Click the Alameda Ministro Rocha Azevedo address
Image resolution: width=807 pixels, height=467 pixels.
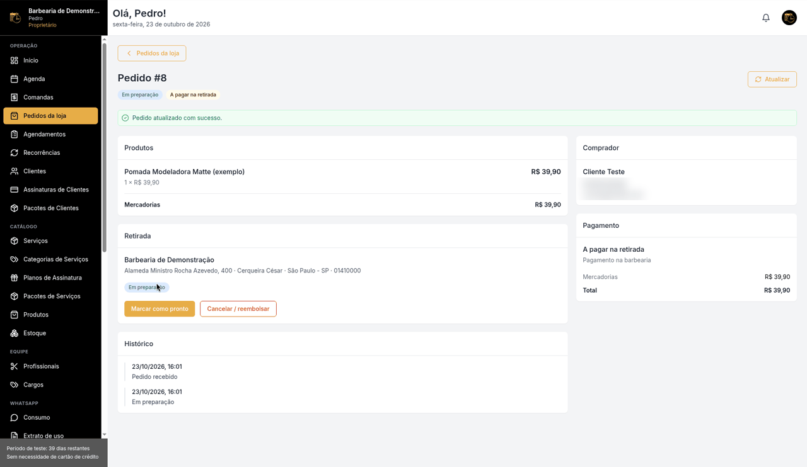[x=243, y=271]
